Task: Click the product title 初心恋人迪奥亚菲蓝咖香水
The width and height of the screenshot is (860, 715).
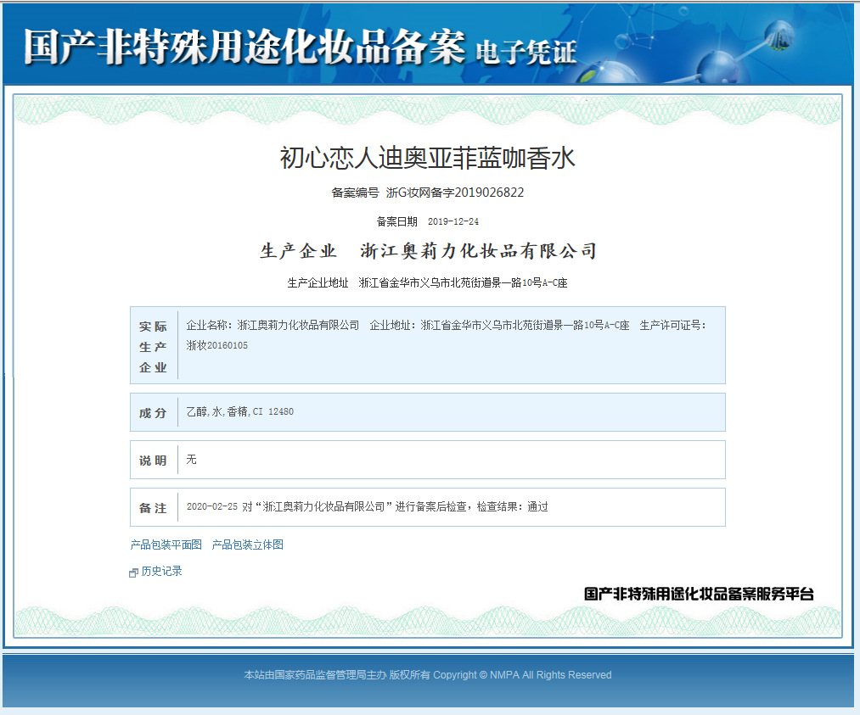Action: point(427,158)
